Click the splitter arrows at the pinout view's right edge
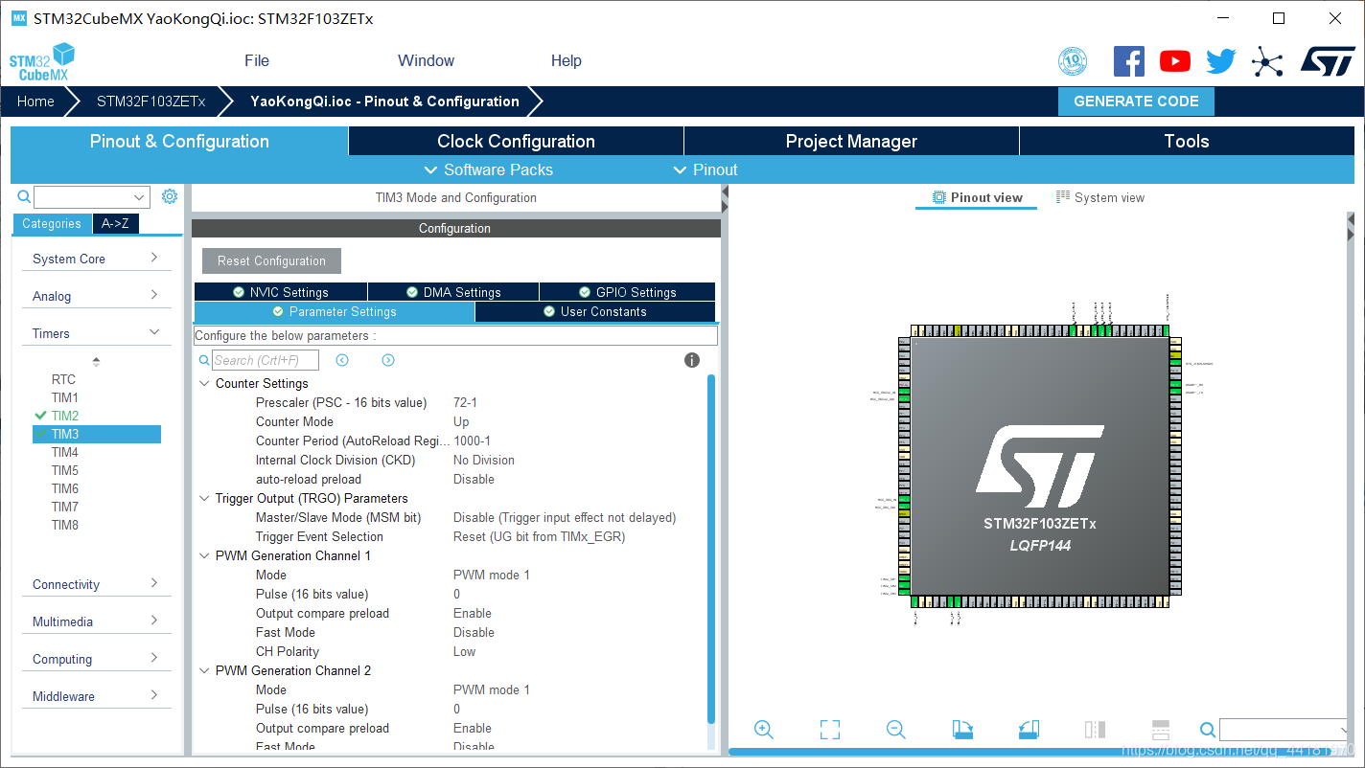Screen dimensions: 1365x768 (1351, 227)
